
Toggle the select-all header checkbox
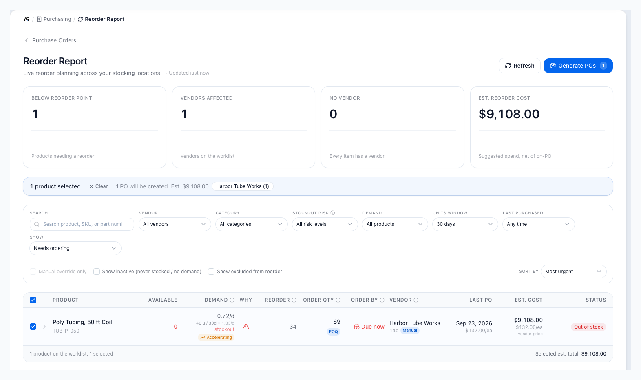(x=33, y=300)
